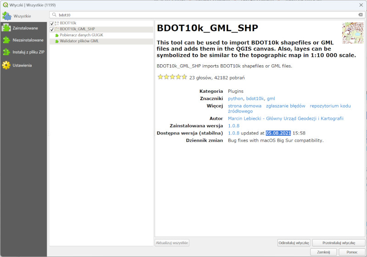This screenshot has height=257, width=367.
Task: Click the Odinstaluj wtyczkę button
Action: coord(294,243)
